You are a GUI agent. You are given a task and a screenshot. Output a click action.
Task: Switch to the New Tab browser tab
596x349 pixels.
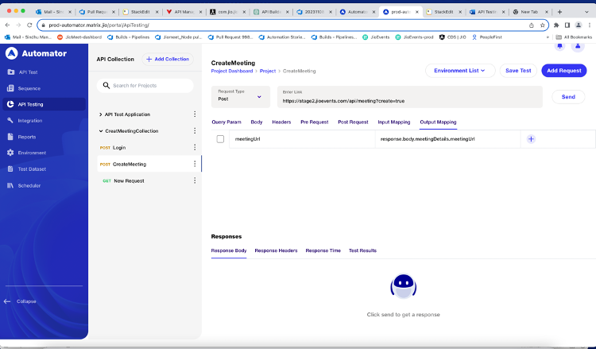[x=528, y=12]
